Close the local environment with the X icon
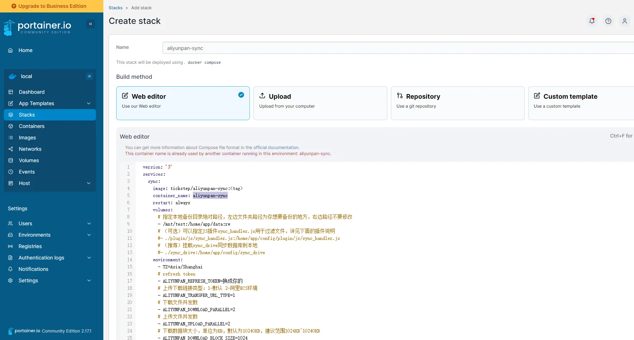Image resolution: width=634 pixels, height=340 pixels. pos(89,76)
